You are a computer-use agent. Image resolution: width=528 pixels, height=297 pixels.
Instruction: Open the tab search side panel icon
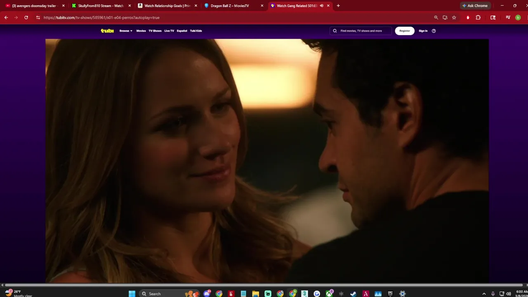493,17
